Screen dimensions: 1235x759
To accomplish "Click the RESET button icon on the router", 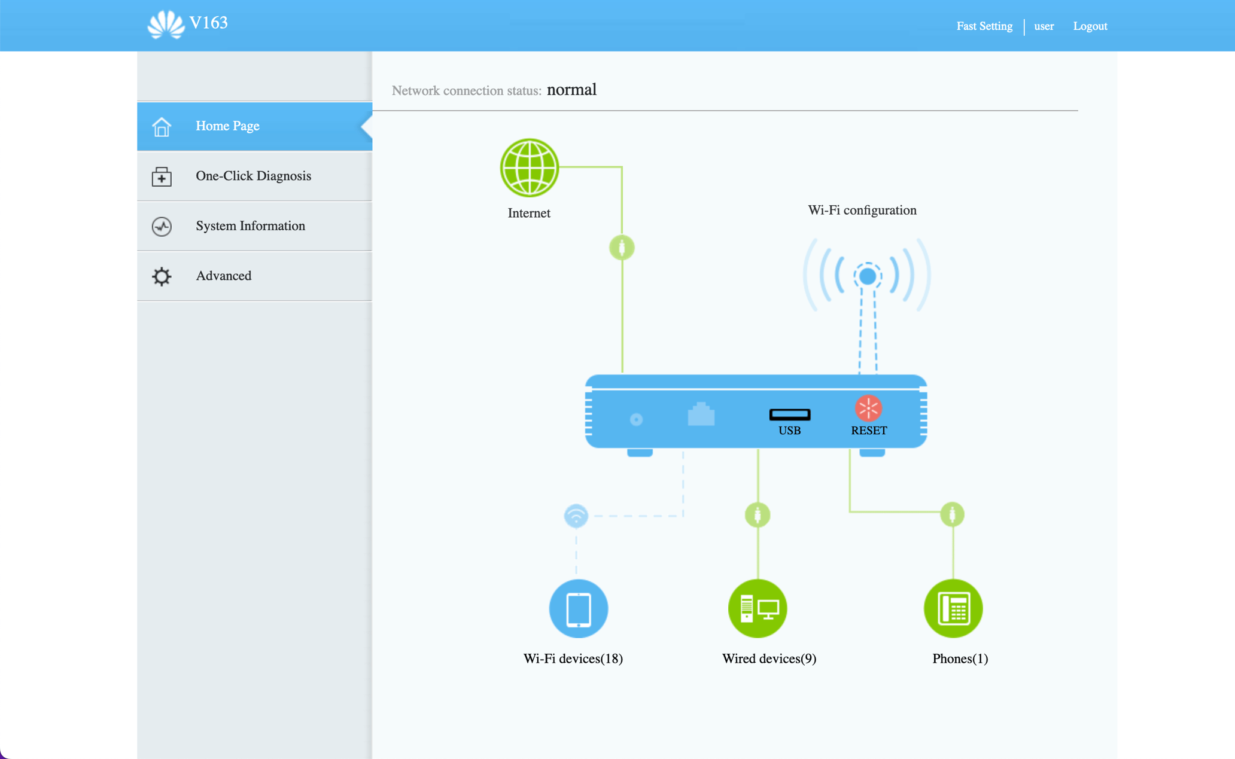I will coord(868,408).
